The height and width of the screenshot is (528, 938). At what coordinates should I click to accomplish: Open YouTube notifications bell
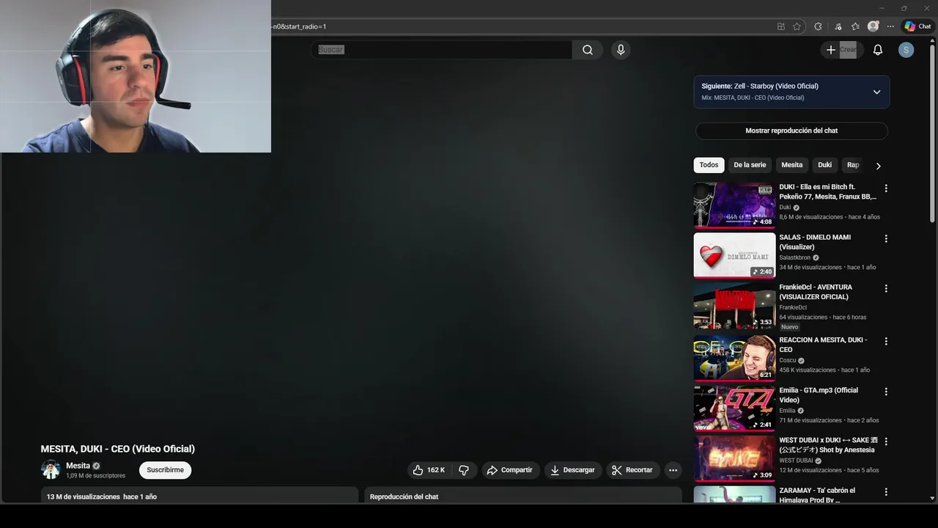877,50
